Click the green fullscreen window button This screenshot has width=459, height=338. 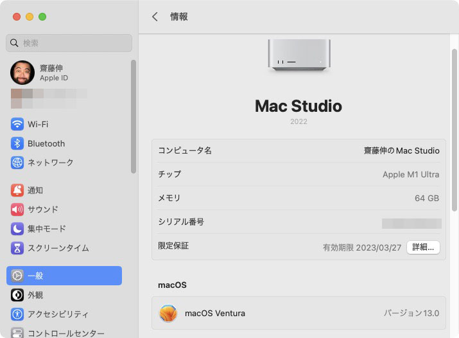(42, 17)
